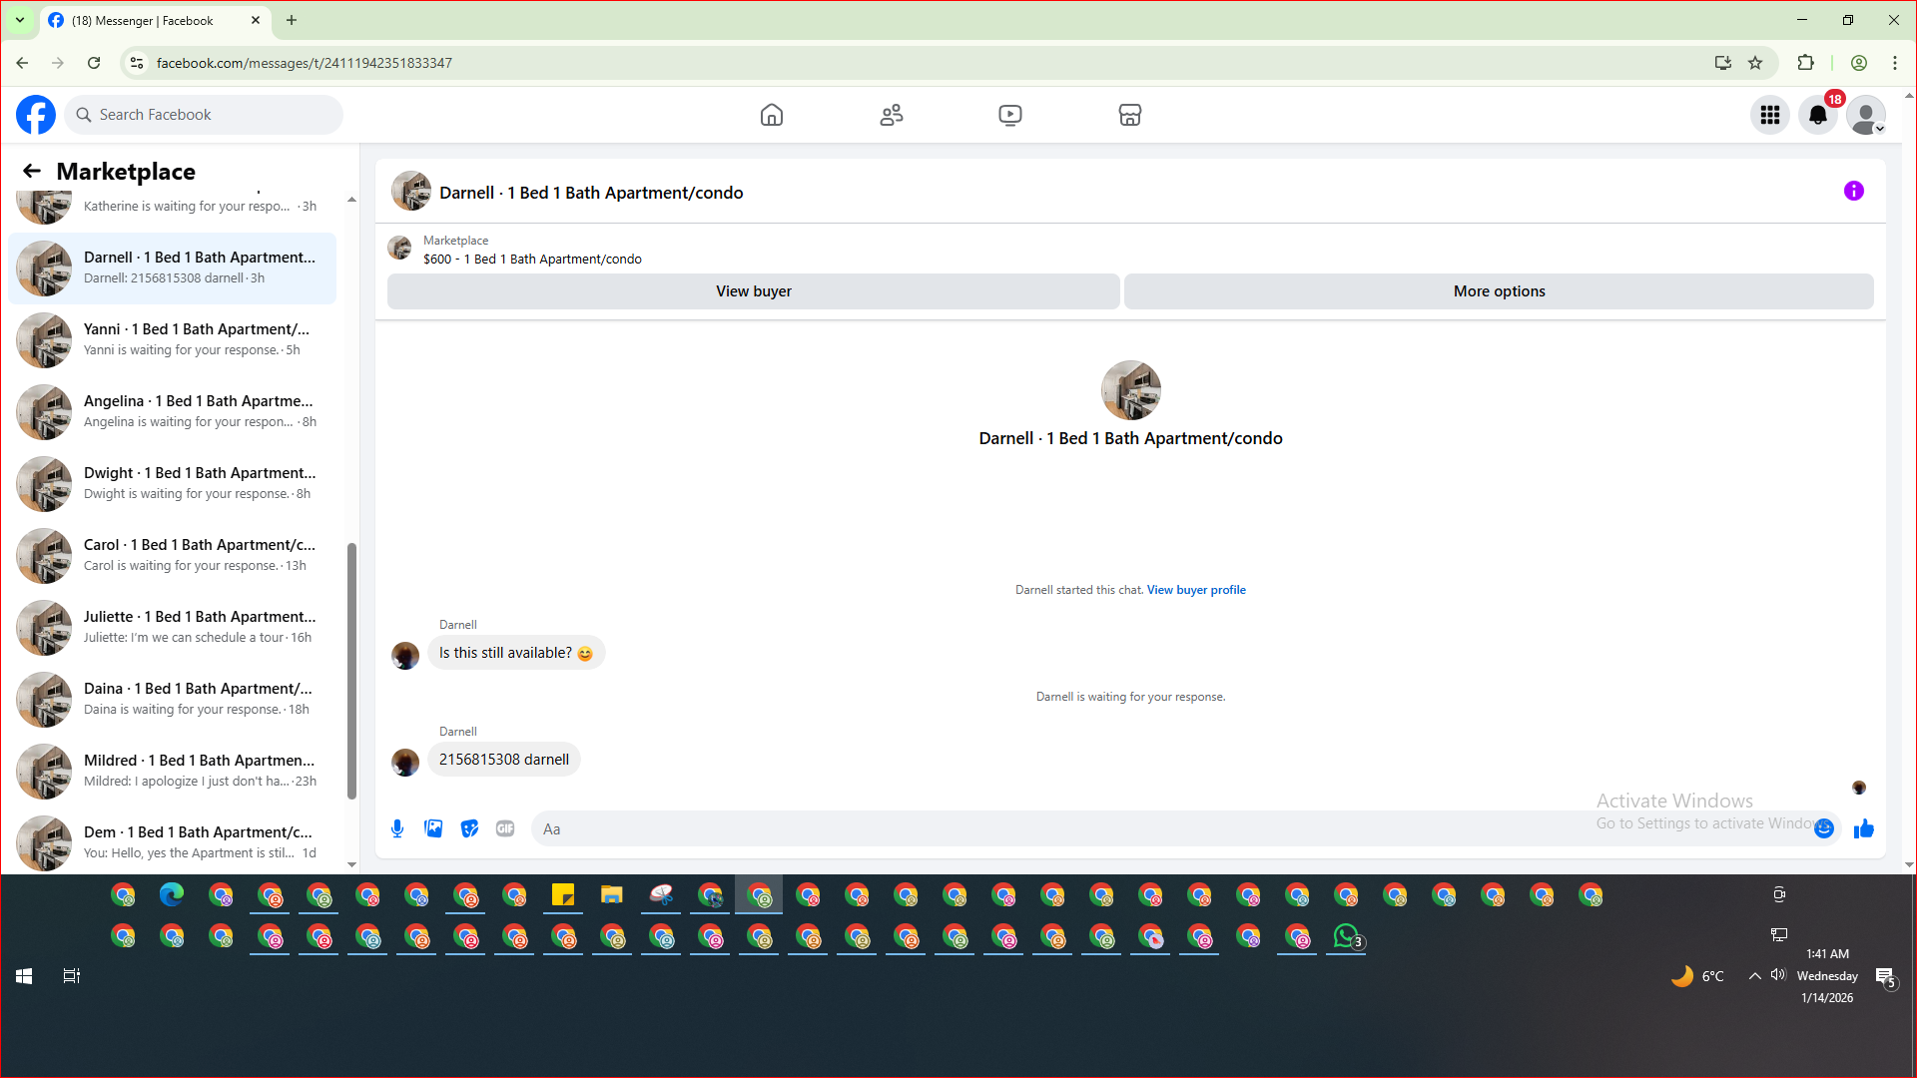Image resolution: width=1917 pixels, height=1078 pixels.
Task: Open the conversation information icon
Action: 1853,191
